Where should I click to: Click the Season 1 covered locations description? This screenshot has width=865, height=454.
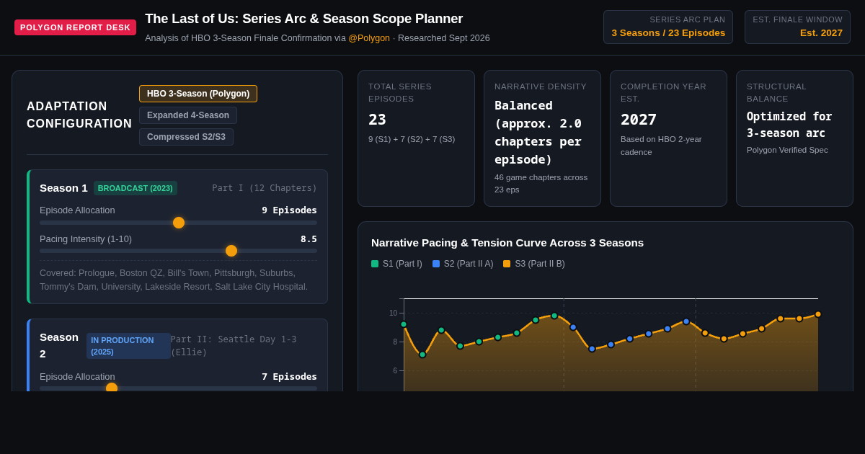click(x=174, y=280)
